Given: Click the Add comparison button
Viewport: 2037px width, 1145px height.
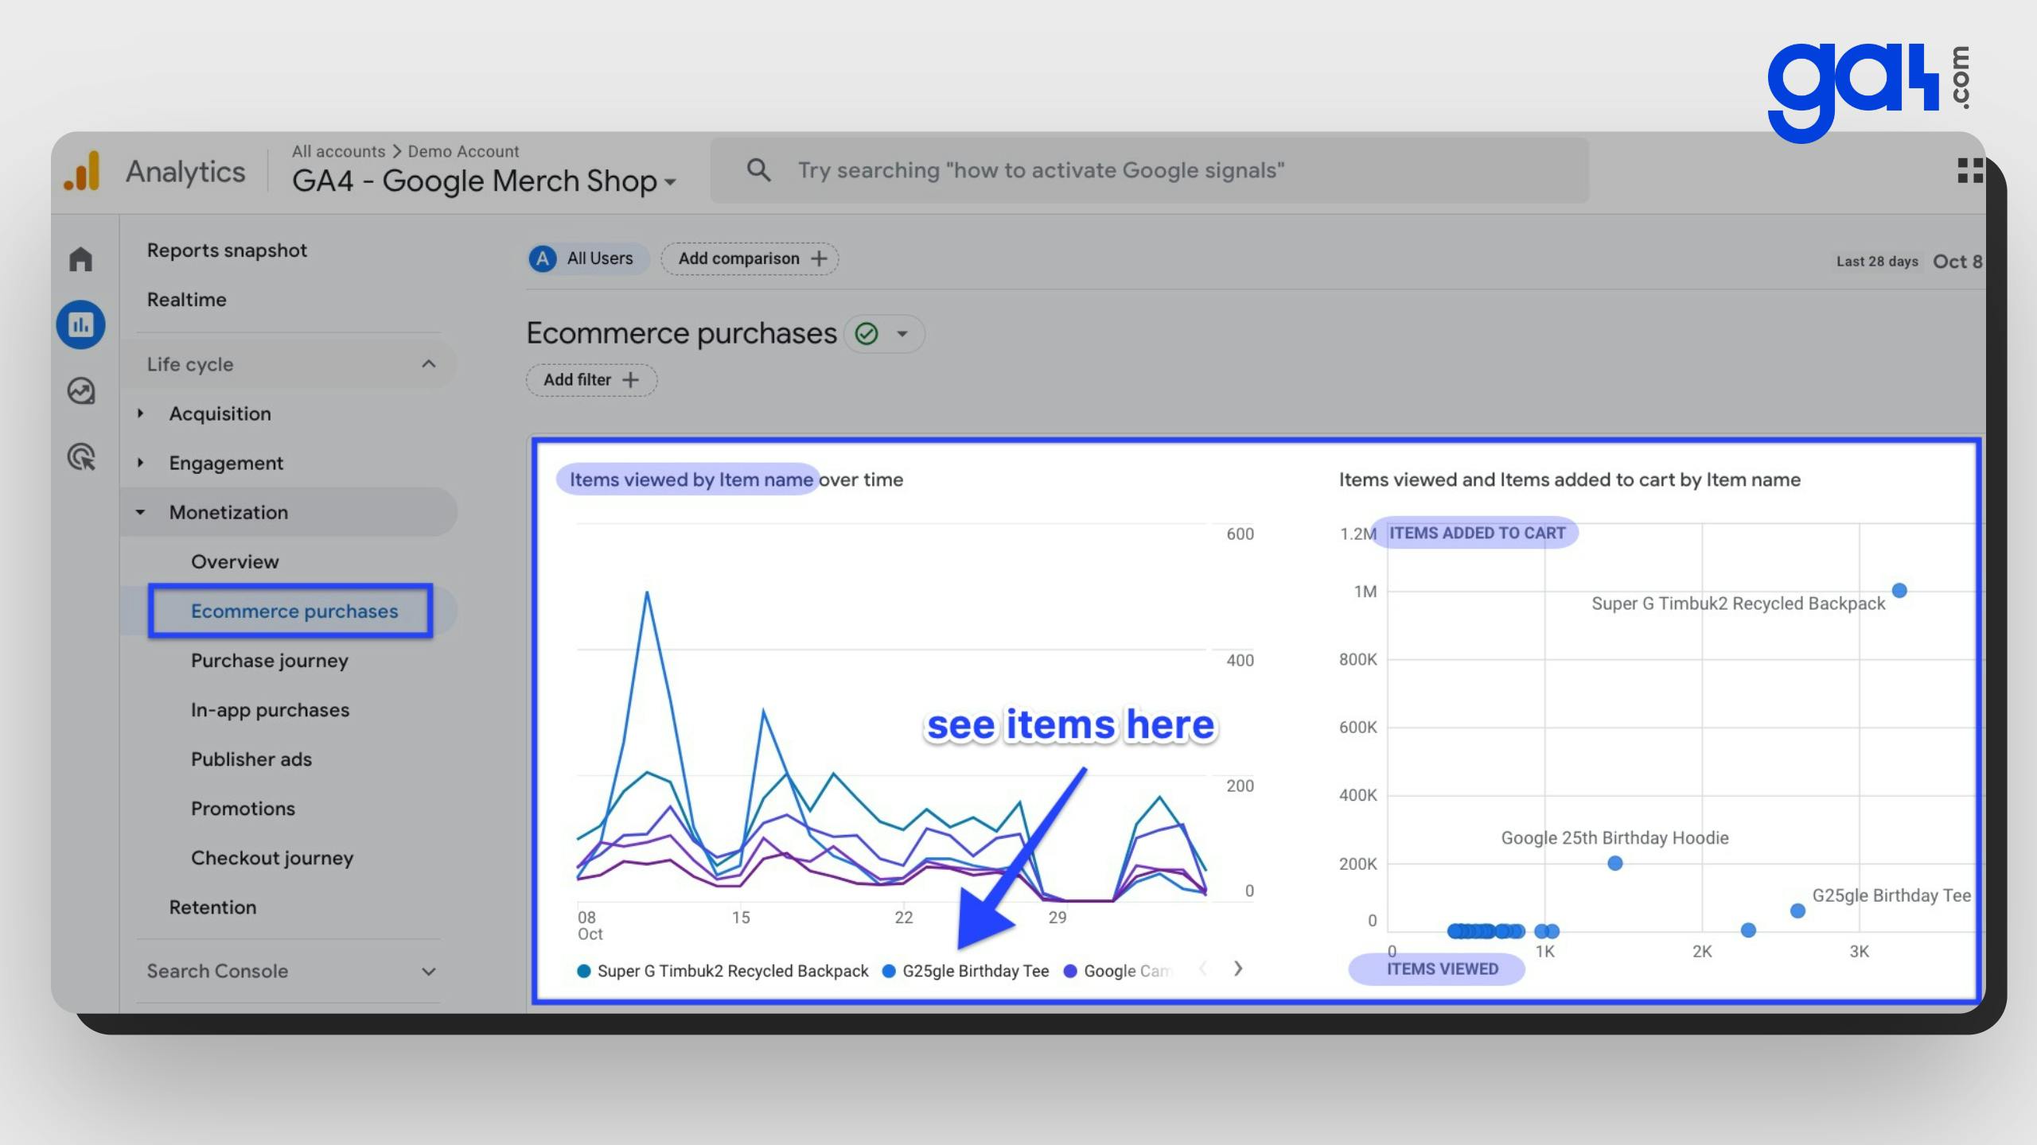Looking at the screenshot, I should [x=751, y=258].
